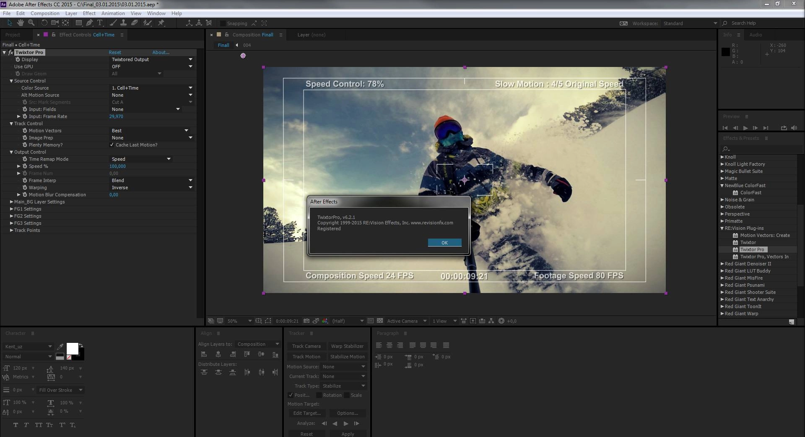
Task: Open the Workspace dropdown
Action: tap(690, 23)
